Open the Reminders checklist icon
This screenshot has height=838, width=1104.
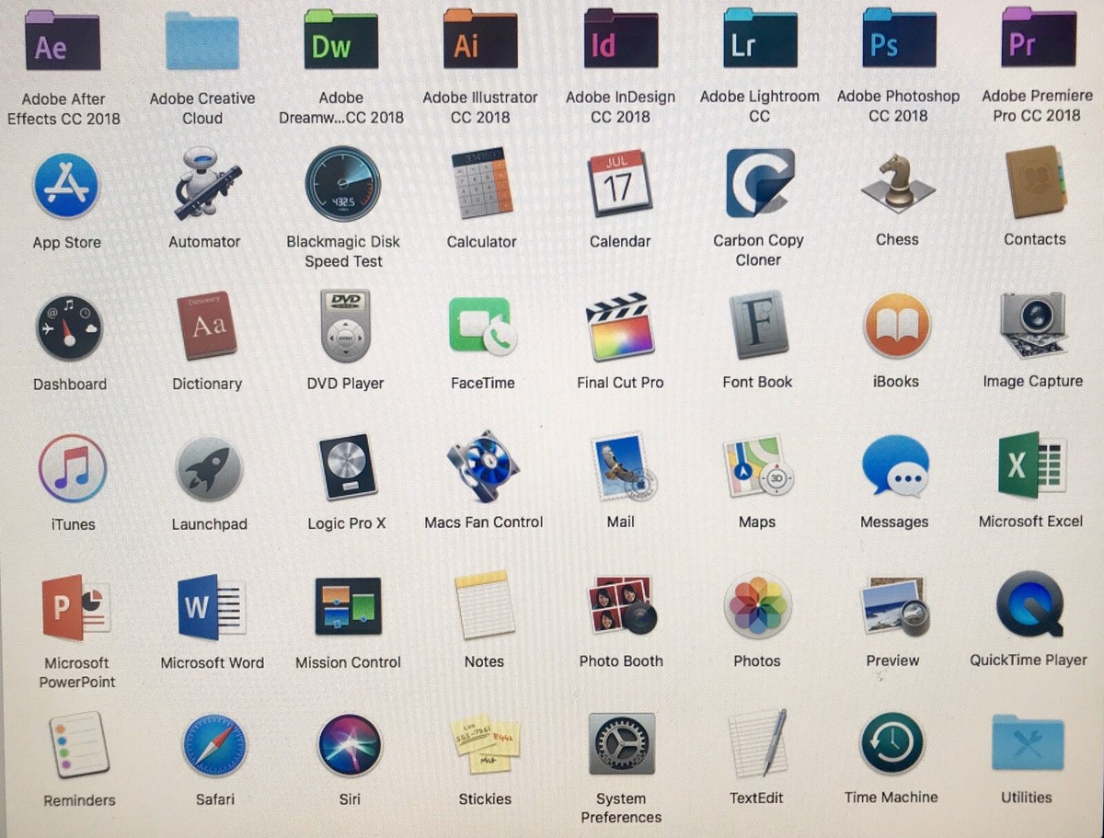coord(79,745)
